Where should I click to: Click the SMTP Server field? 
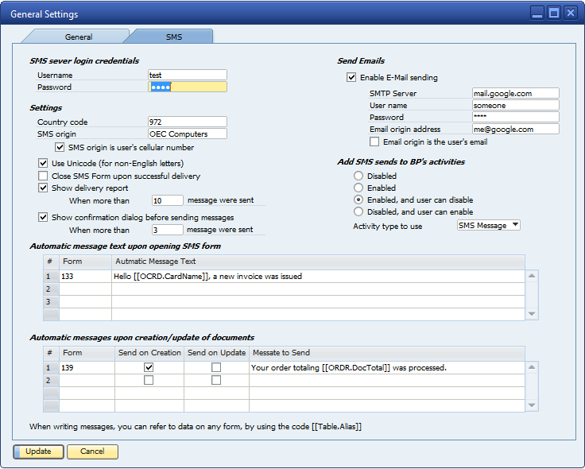click(516, 93)
